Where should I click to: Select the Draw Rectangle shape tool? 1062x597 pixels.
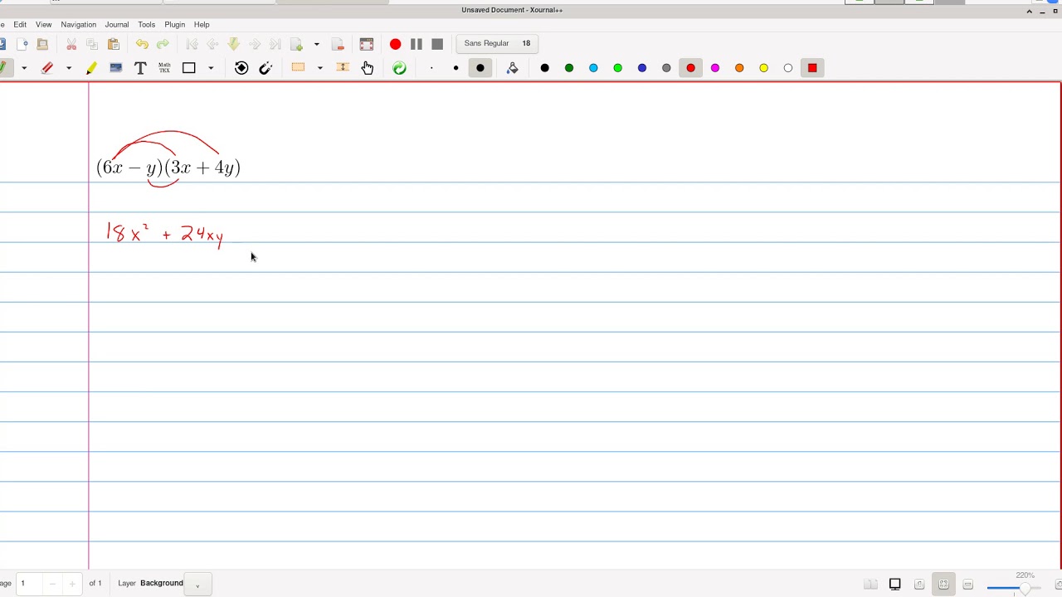click(x=189, y=68)
